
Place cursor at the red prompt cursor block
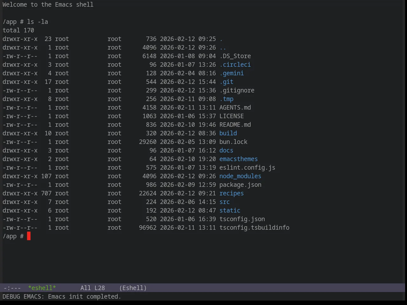point(29,236)
